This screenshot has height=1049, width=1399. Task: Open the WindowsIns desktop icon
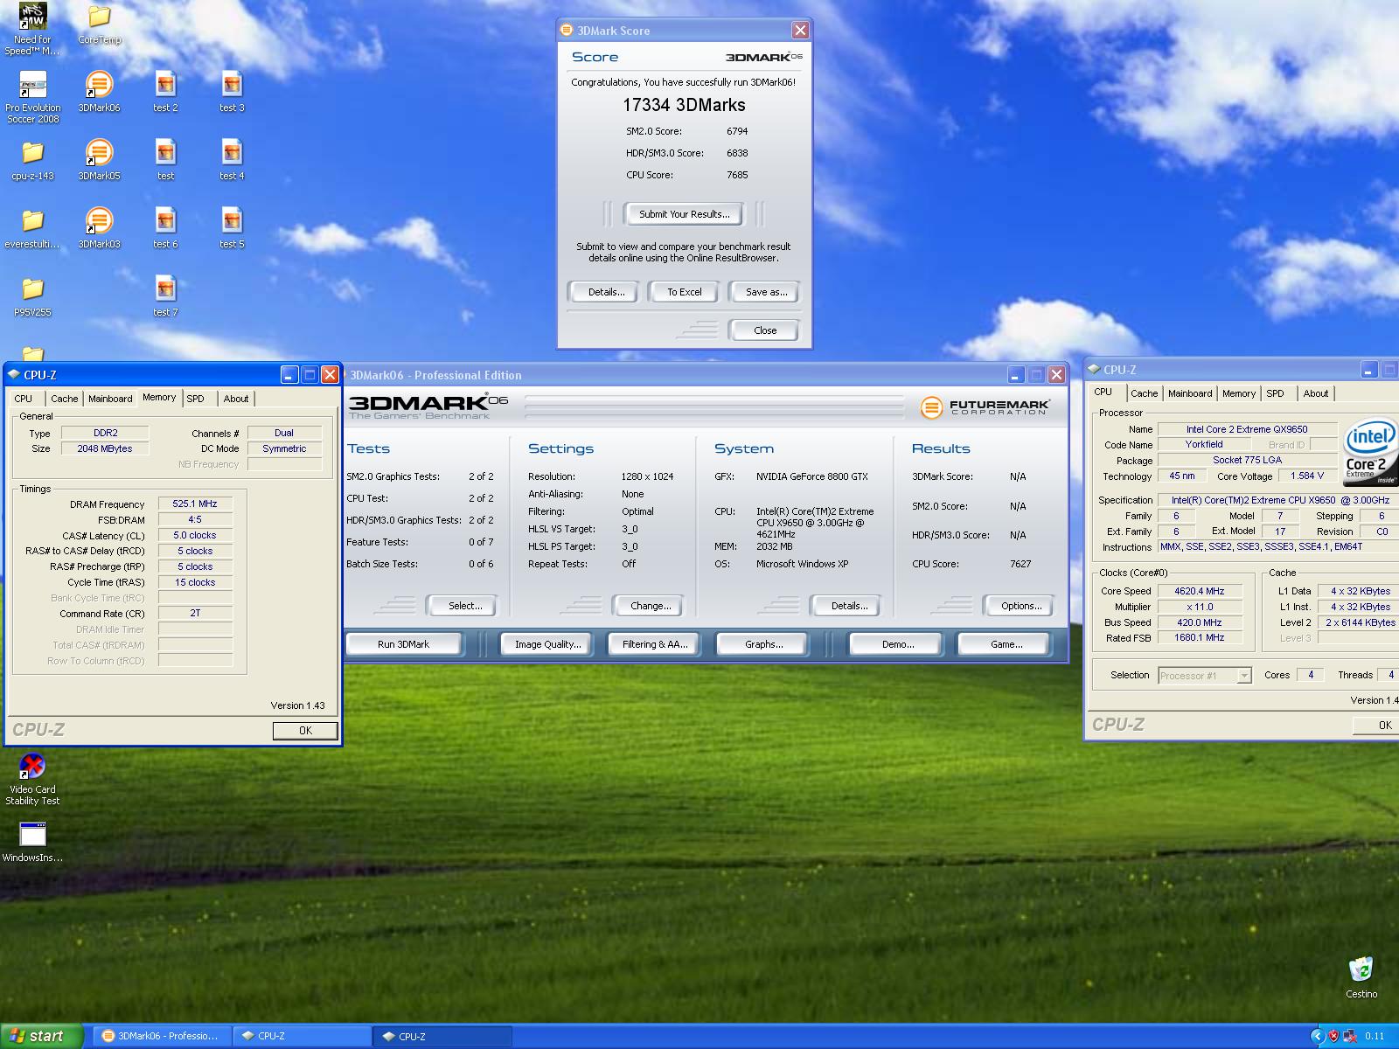32,841
